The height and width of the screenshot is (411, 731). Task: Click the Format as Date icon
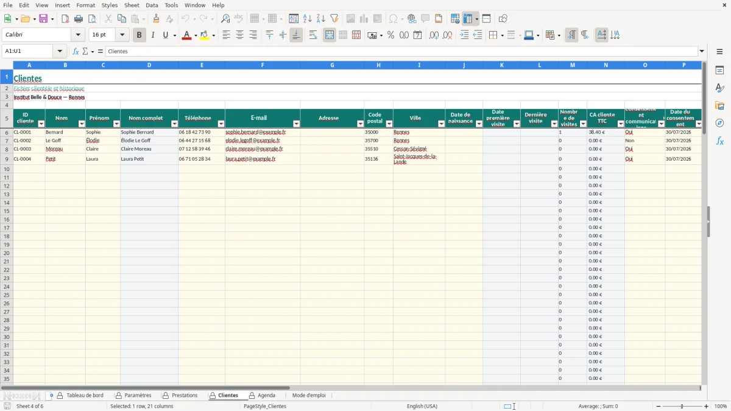[x=417, y=35]
